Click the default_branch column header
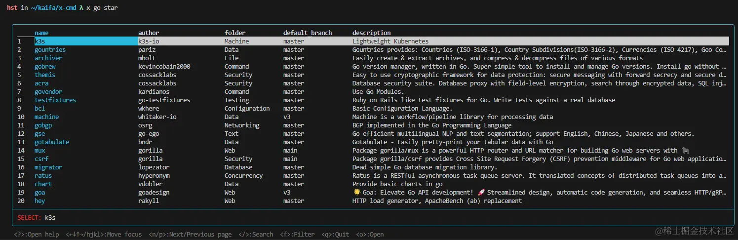Screen dimensions: 738x240 pos(308,33)
